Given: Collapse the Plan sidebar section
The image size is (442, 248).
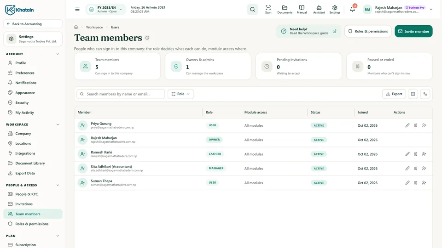Looking at the screenshot, I should [x=58, y=236].
